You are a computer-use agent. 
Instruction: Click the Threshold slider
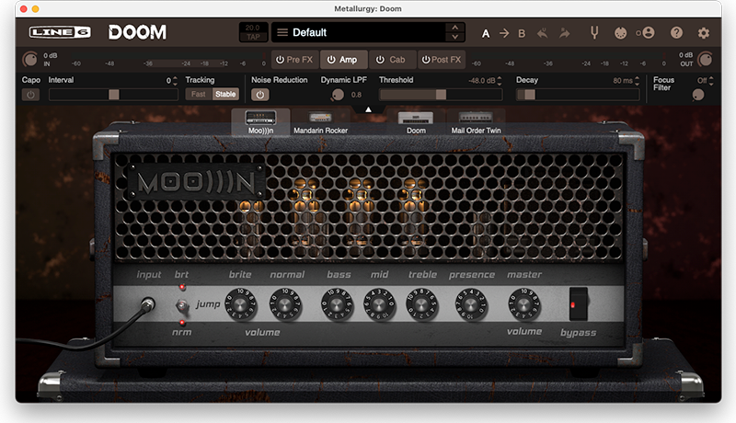point(441,95)
